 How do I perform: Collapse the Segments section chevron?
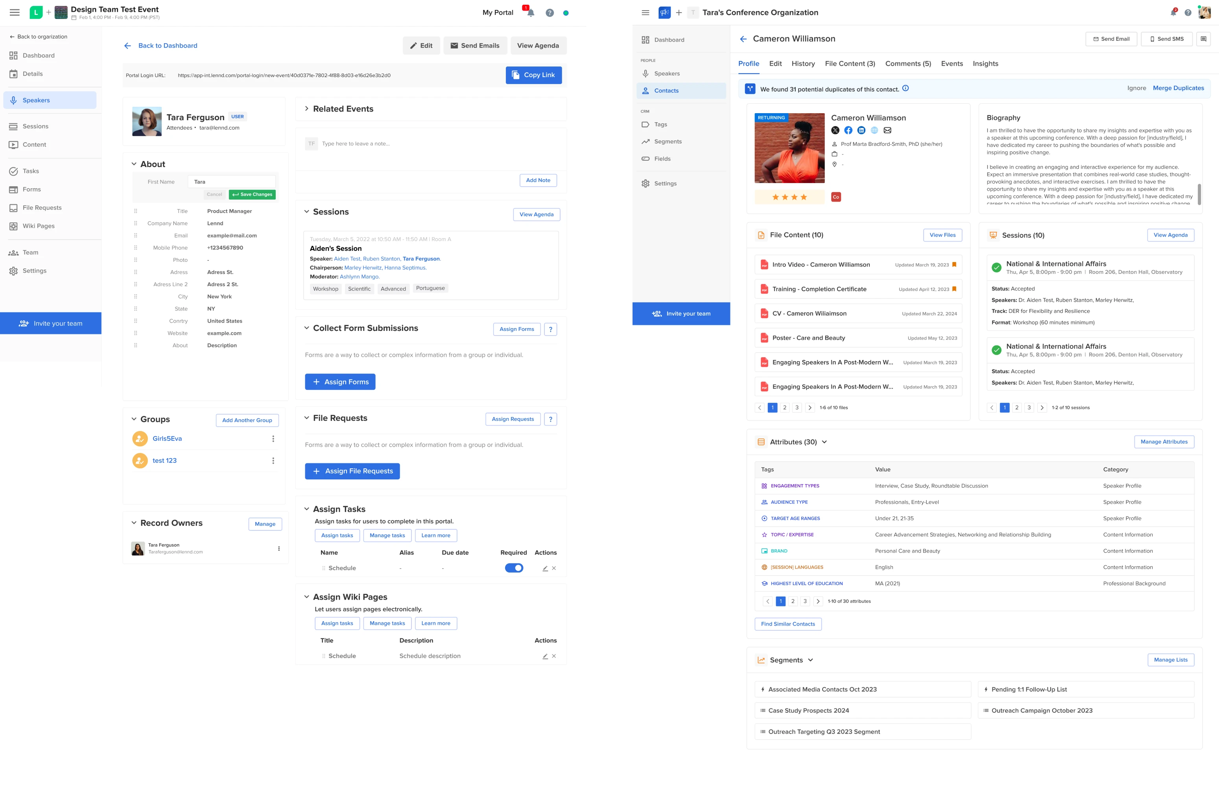coord(811,660)
